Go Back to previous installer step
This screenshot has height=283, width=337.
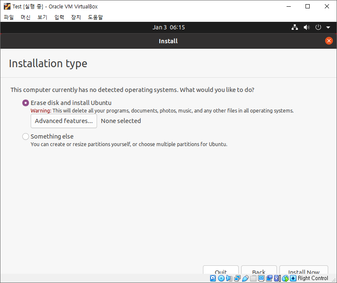[x=259, y=270]
